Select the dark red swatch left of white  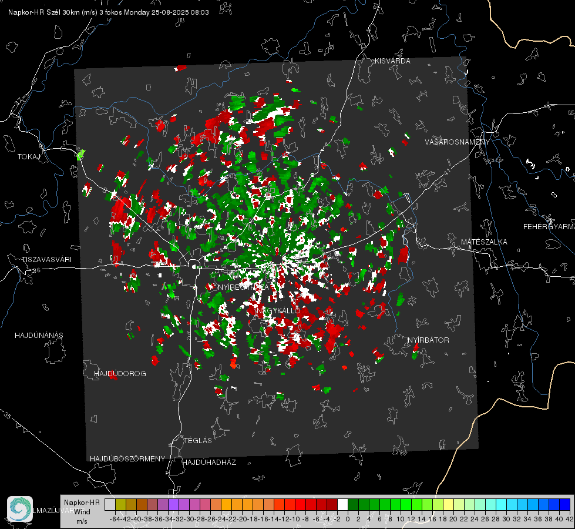point(332,505)
